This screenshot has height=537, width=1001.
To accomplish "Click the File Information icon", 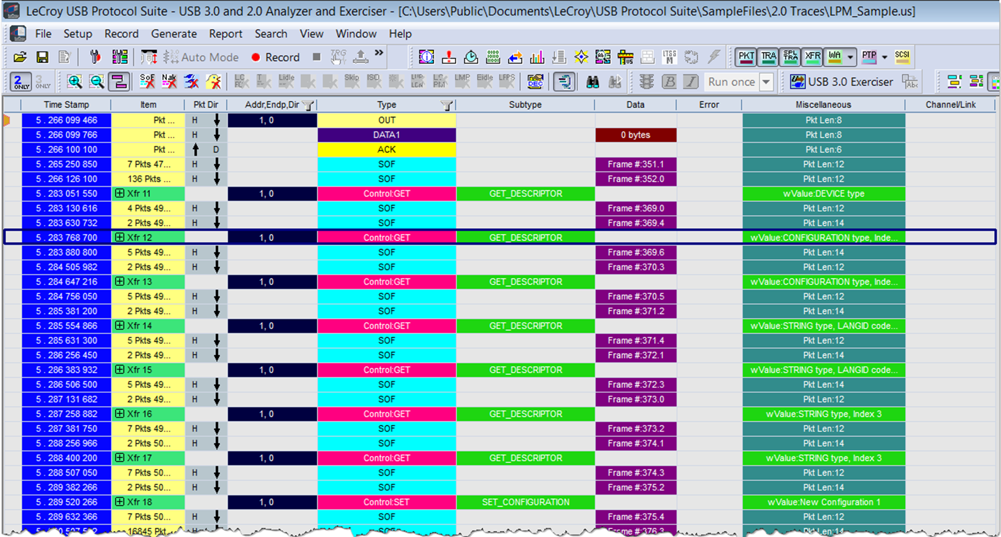I will coord(426,57).
